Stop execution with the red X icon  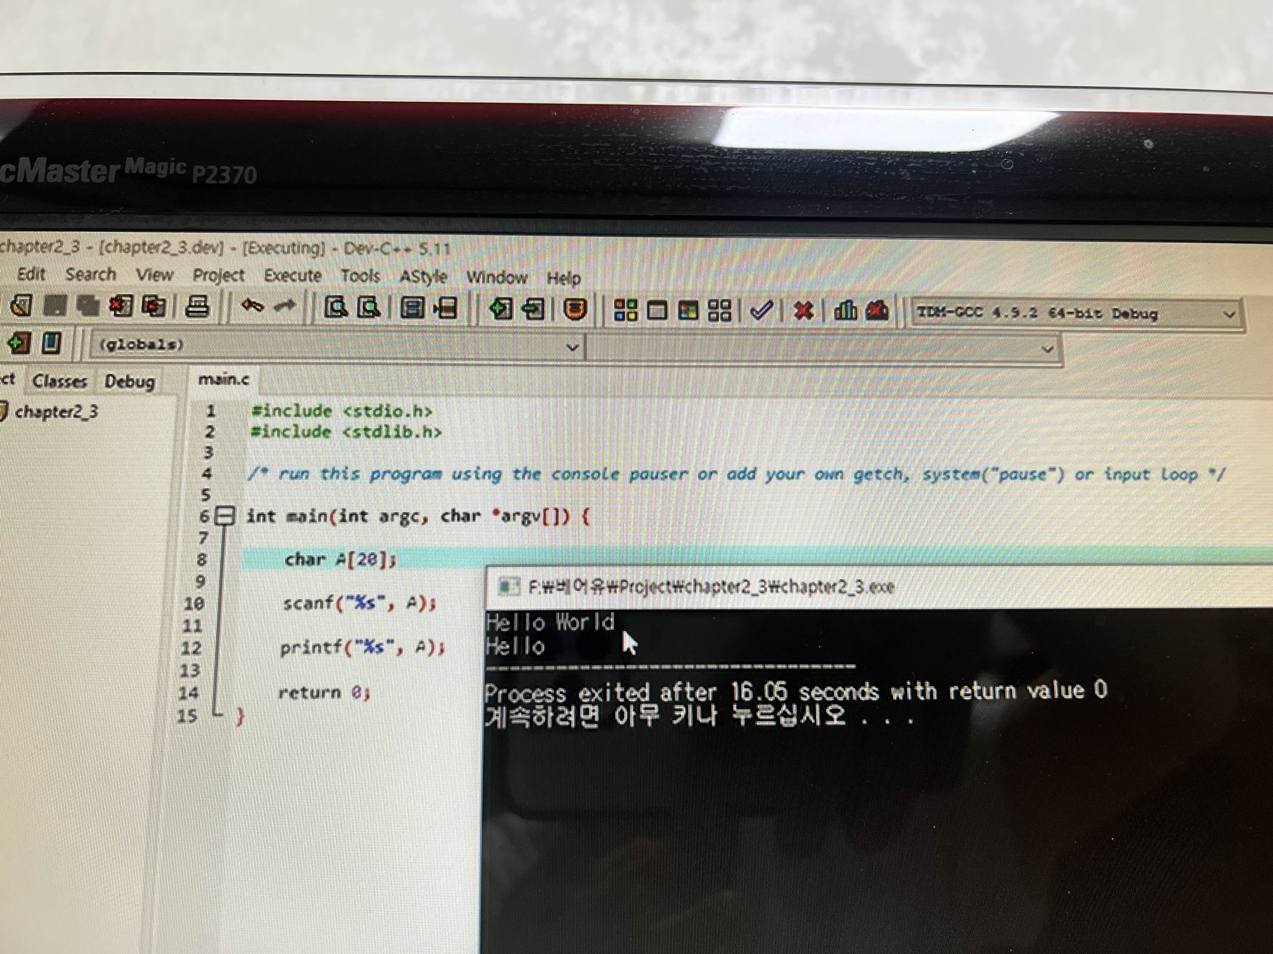point(804,311)
